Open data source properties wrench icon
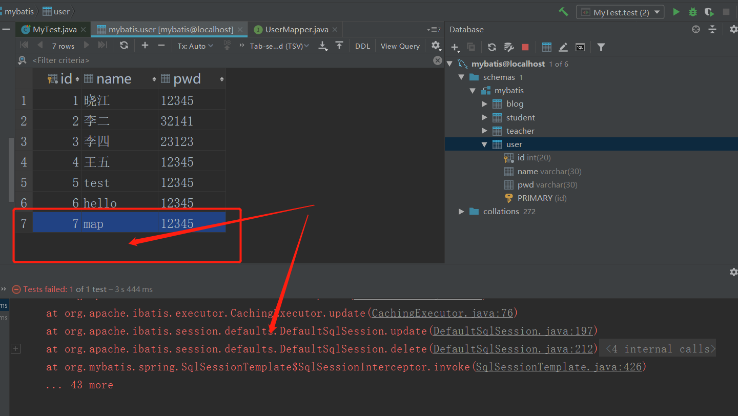Viewport: 738px width, 416px height. 509,47
